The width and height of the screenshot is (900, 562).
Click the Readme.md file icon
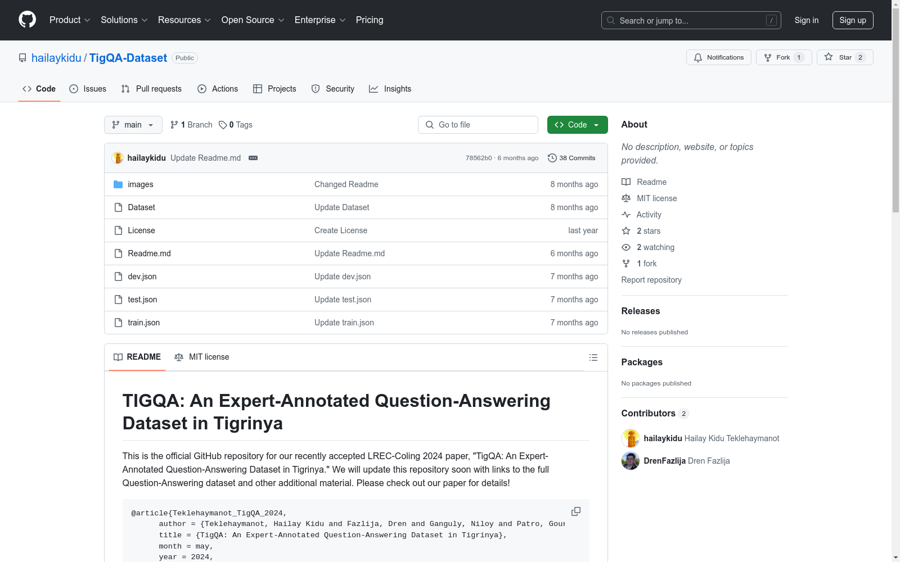pos(118,253)
